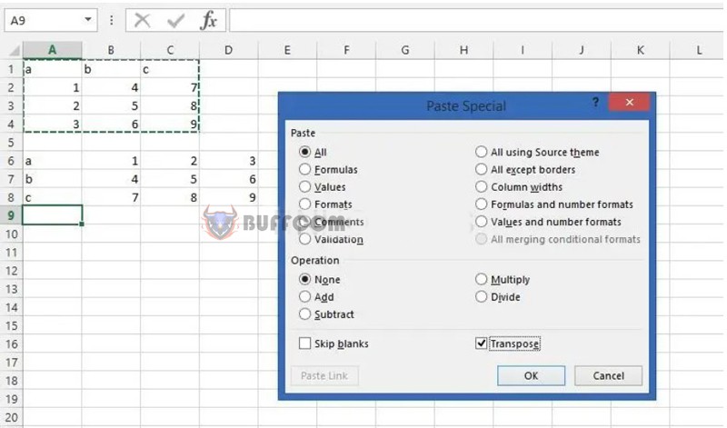Click the active cell A9
727x428 pixels.
[53, 215]
